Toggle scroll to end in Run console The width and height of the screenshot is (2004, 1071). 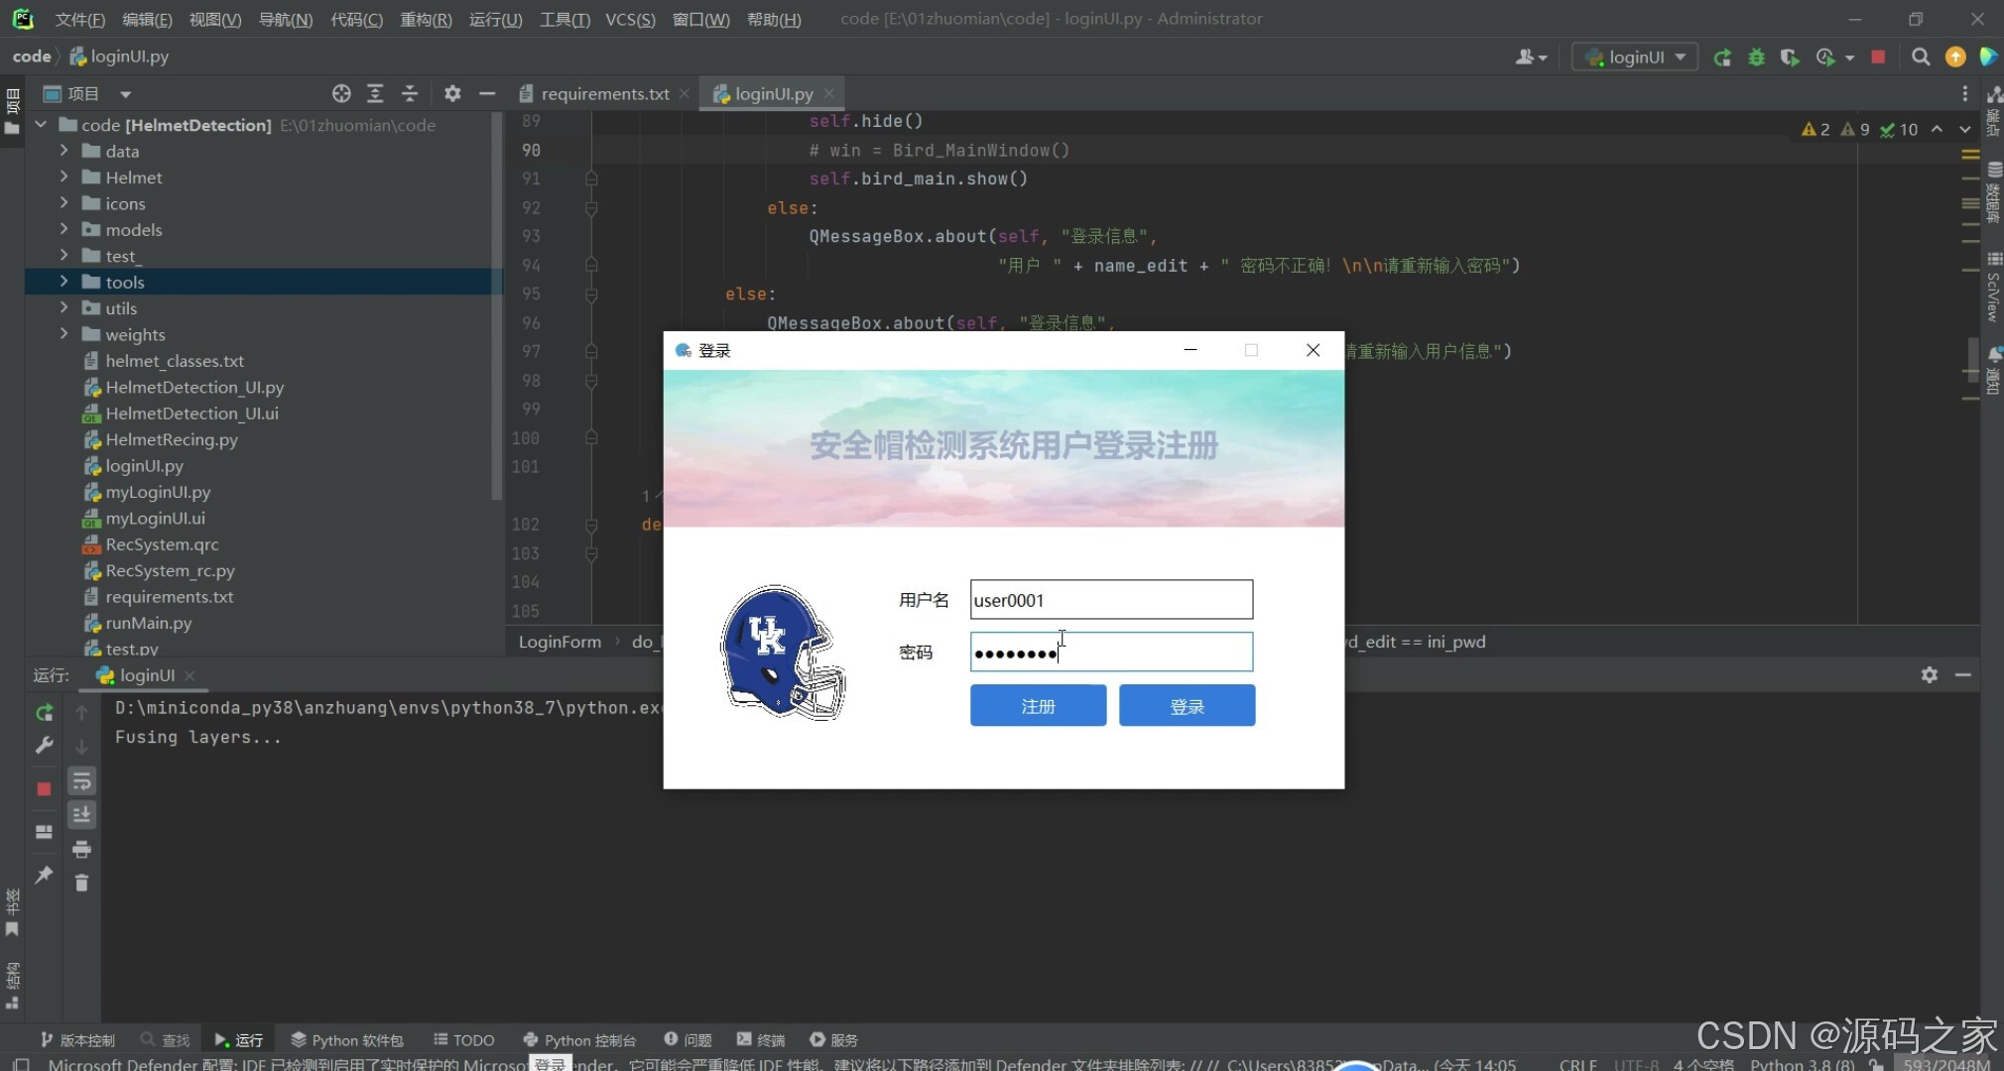click(x=81, y=815)
